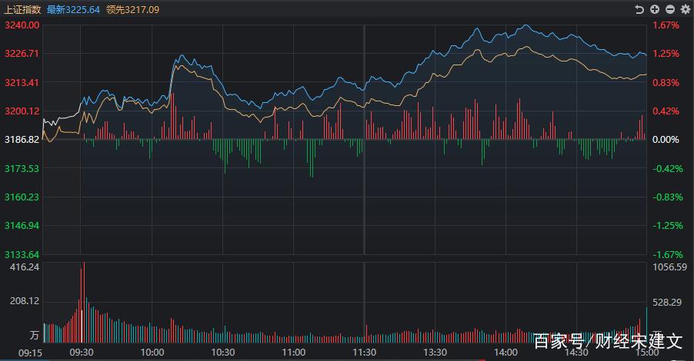Click the 1056.59 right volume label

(x=669, y=267)
